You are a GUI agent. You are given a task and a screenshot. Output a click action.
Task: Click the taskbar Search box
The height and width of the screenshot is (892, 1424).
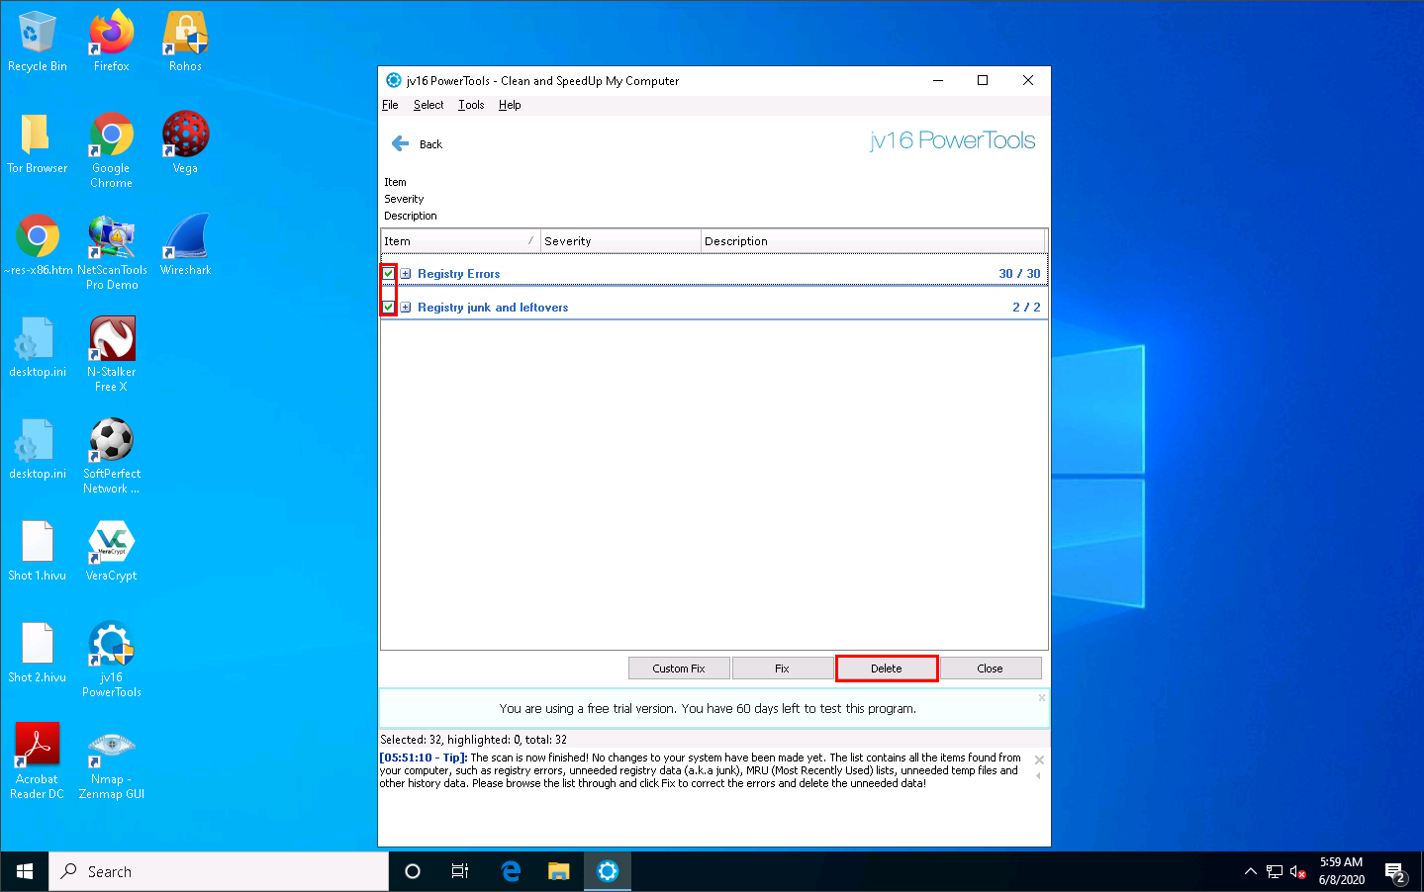[219, 871]
